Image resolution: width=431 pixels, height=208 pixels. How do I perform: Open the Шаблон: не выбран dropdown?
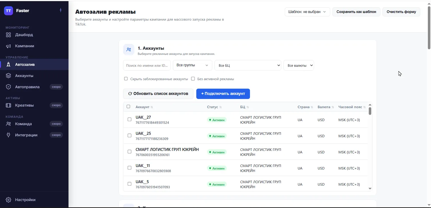(x=307, y=12)
